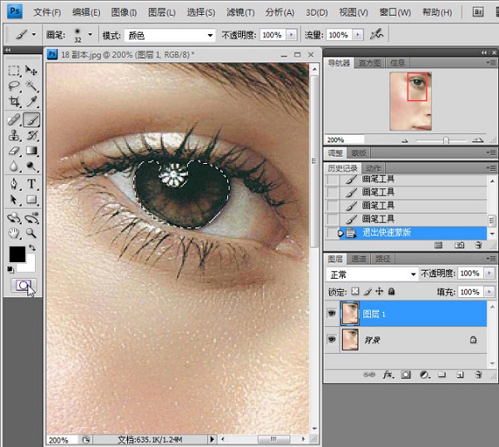Viewport: 499px width, 447px height.
Task: Open layers 填充 fill arrow
Action: pos(489,291)
